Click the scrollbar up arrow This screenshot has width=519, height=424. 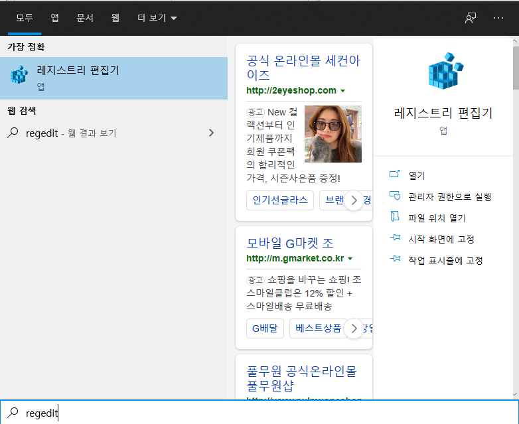[x=515, y=41]
